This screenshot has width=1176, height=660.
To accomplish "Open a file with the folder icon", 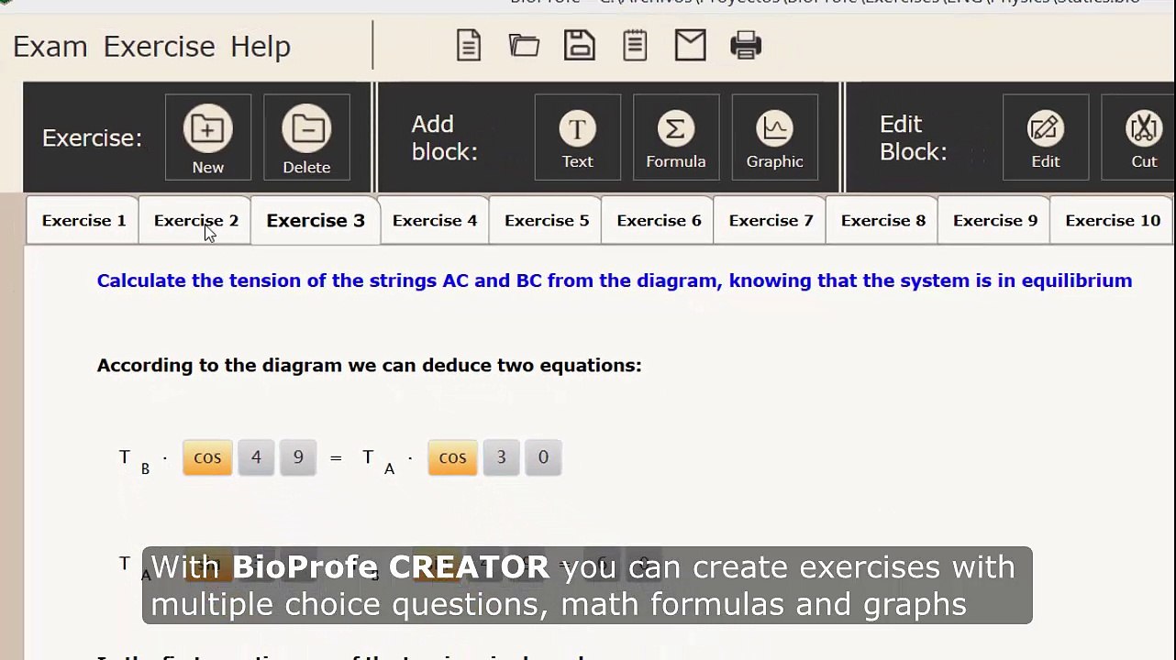I will 524,46.
